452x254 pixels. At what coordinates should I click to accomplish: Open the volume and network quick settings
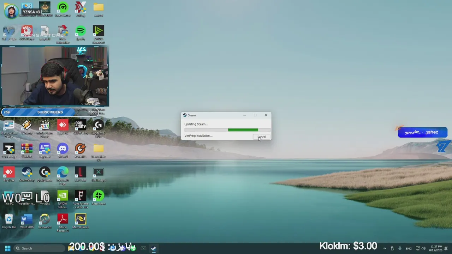tap(420, 248)
